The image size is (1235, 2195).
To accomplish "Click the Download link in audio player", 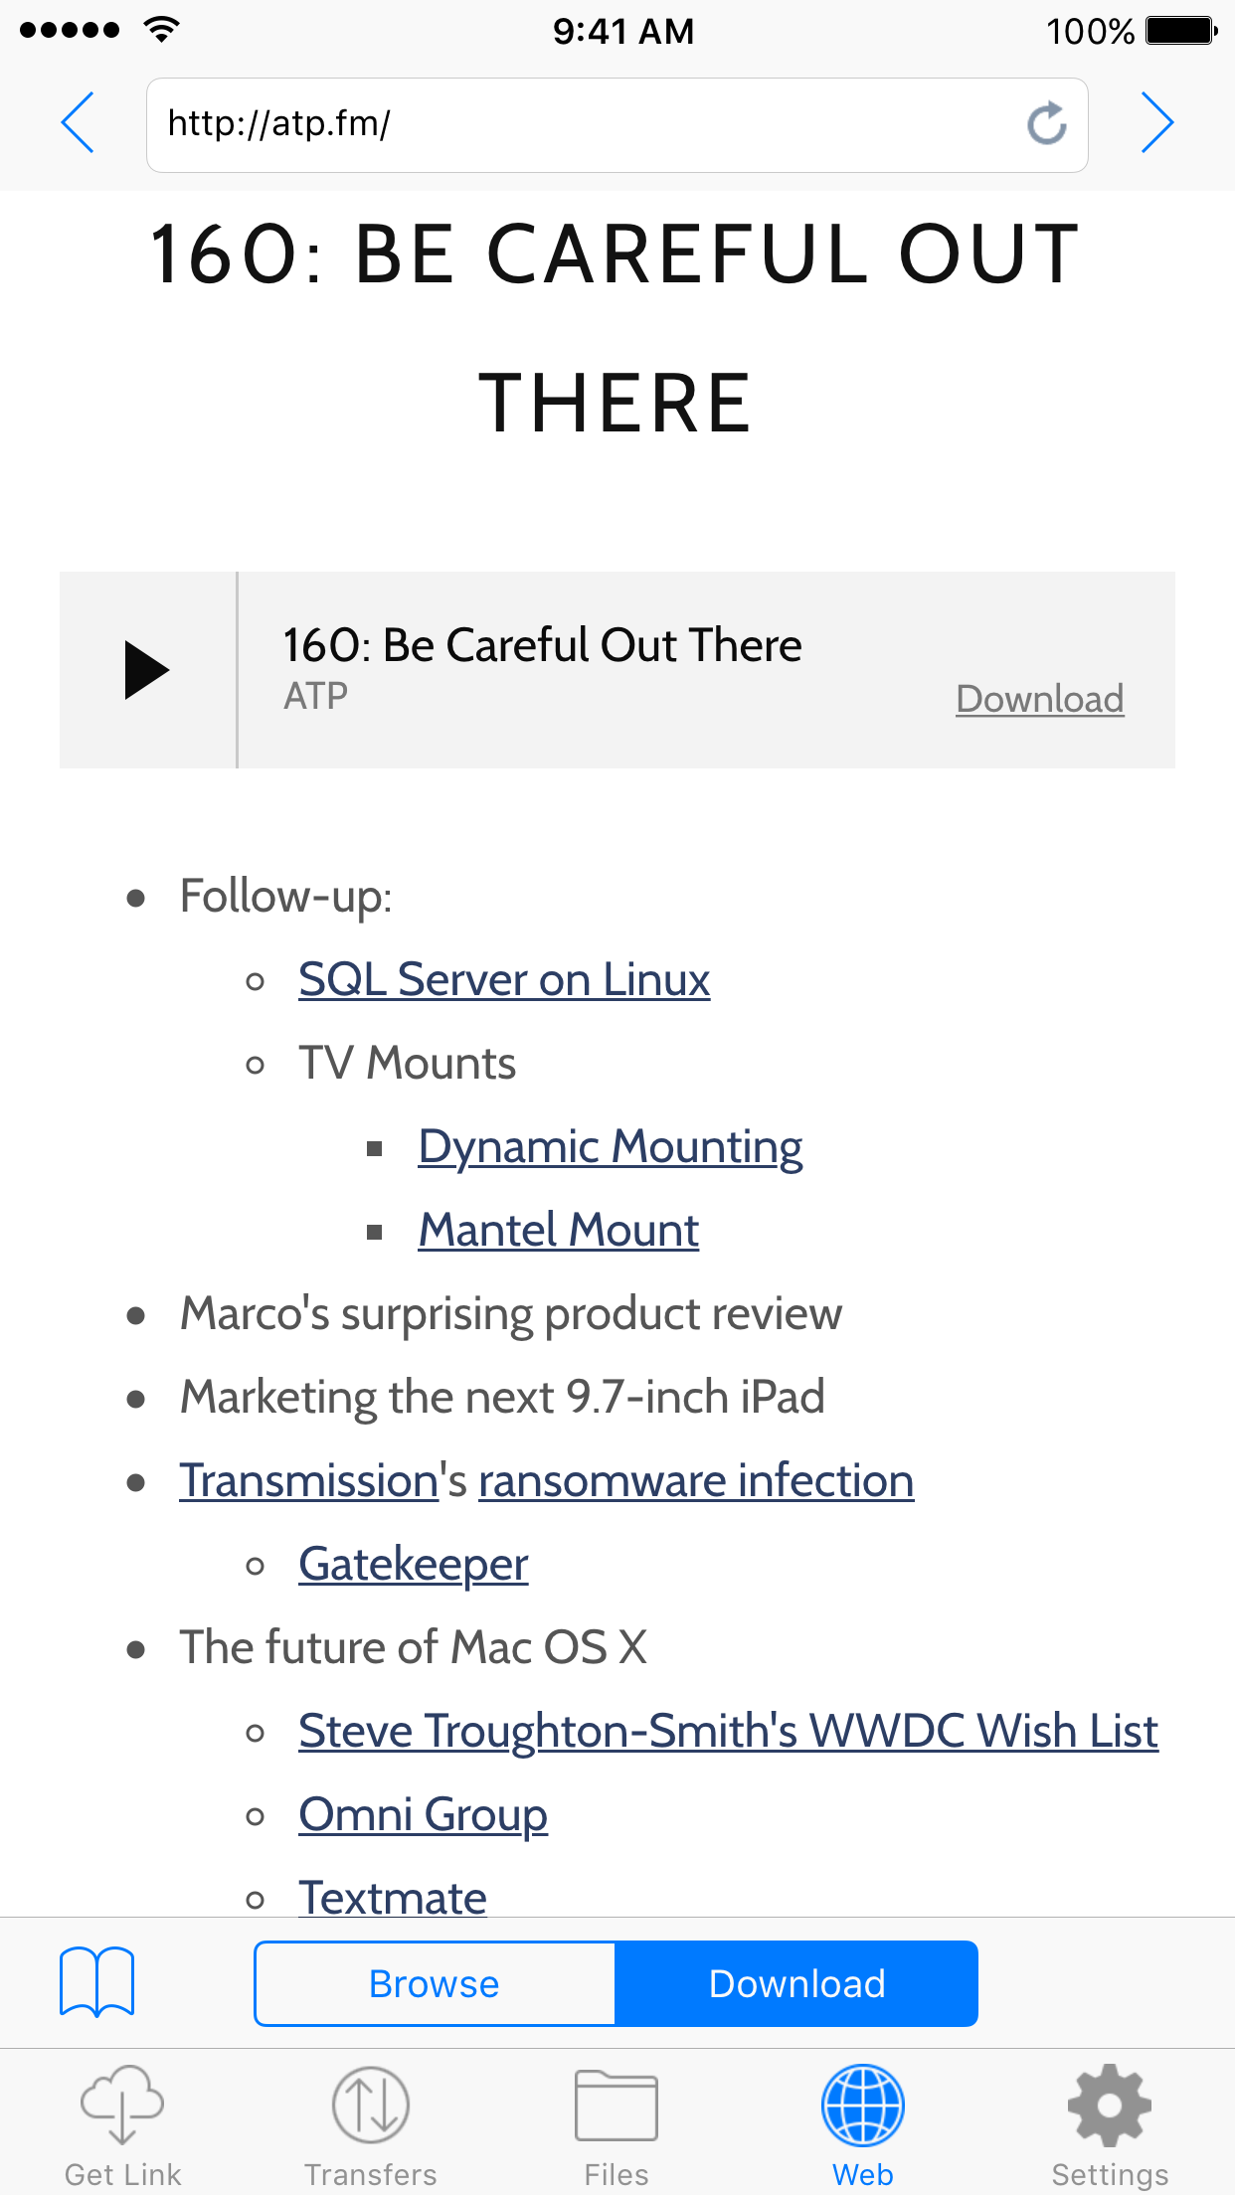I will click(1039, 699).
